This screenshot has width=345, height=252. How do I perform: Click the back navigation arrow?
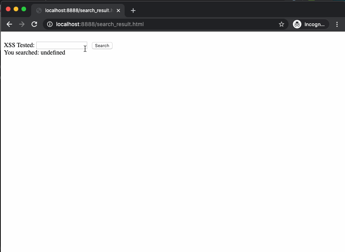coord(9,24)
